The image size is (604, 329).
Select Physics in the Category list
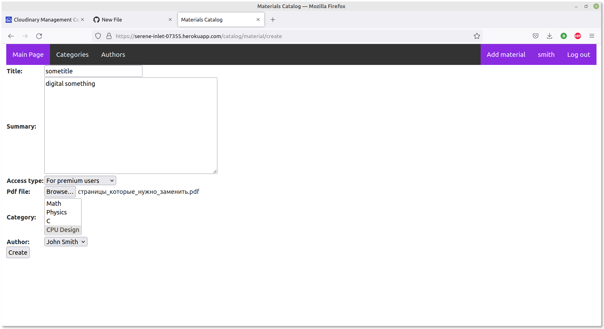click(63, 212)
